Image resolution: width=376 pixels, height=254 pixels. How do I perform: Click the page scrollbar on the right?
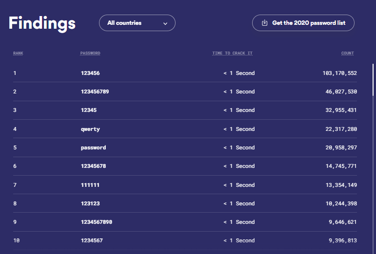[373, 146]
